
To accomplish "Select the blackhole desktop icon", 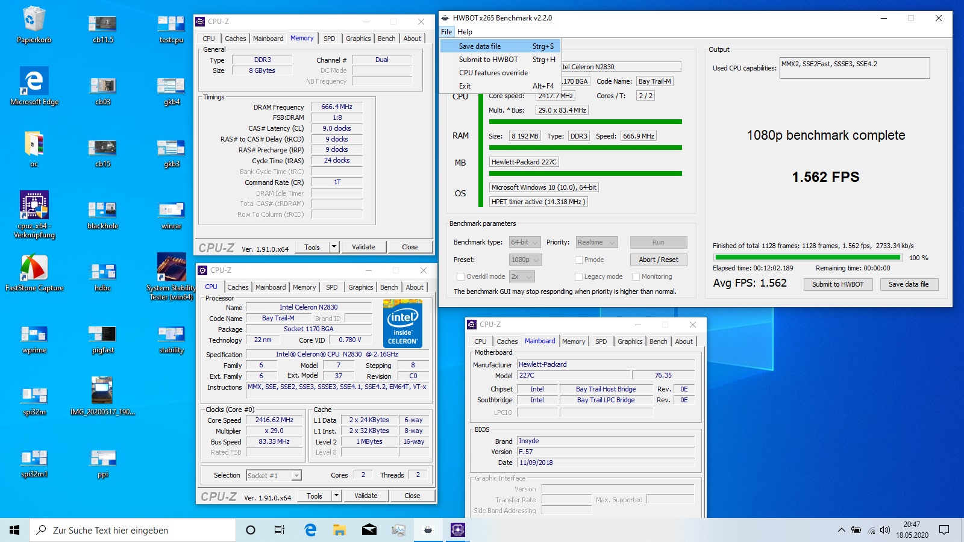I will pos(103,215).
